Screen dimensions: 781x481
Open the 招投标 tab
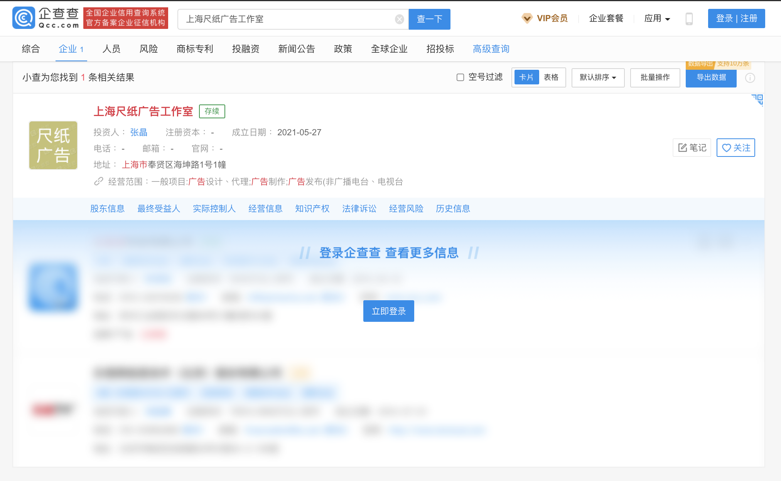point(440,49)
